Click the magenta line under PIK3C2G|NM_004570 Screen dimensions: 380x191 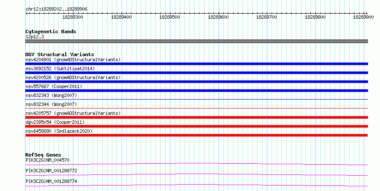tap(196, 164)
